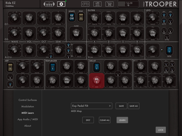Select the TEXTURIZER RATE knob
Viewport: 182px width, 136px height.
(53, 81)
